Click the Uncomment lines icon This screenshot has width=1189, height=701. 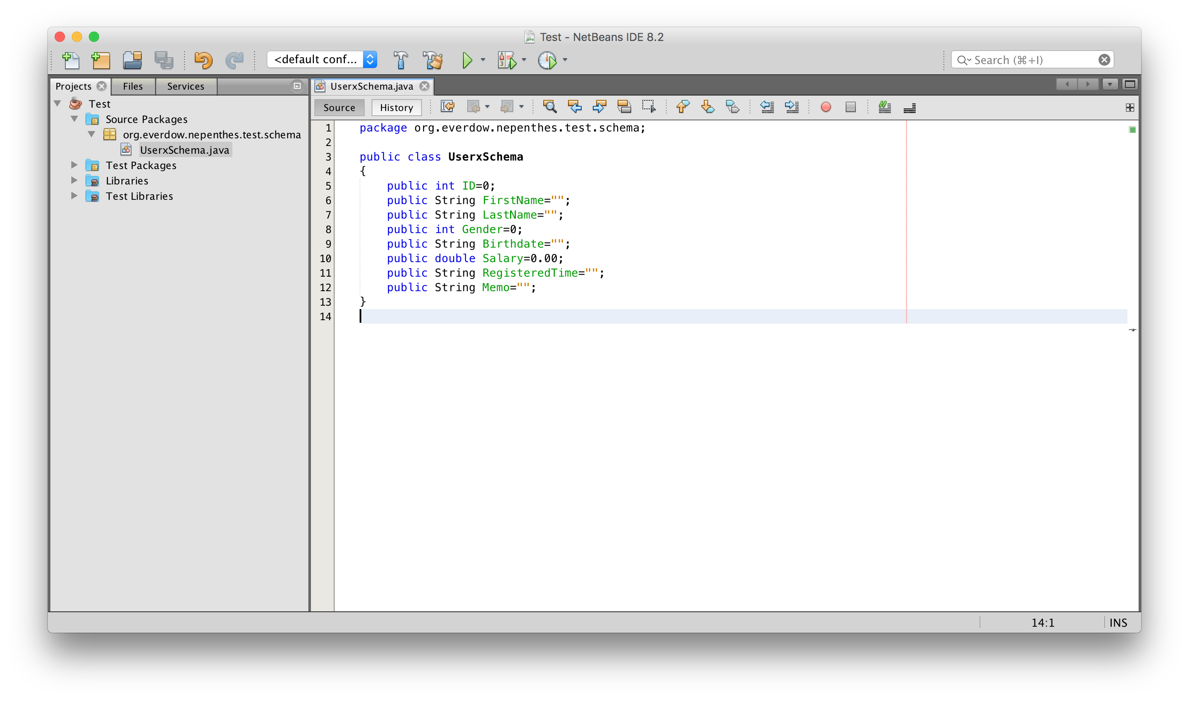(910, 108)
